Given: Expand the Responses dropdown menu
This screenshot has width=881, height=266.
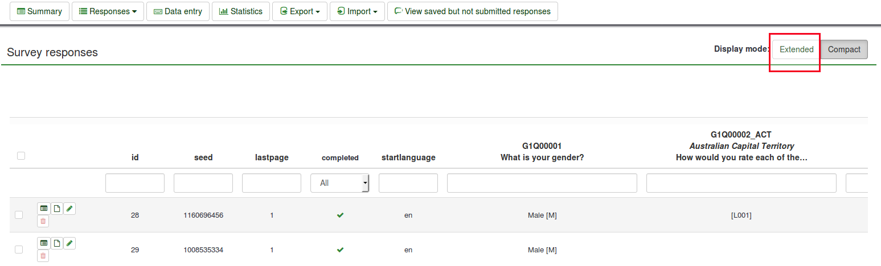Looking at the screenshot, I should pyautogui.click(x=108, y=11).
